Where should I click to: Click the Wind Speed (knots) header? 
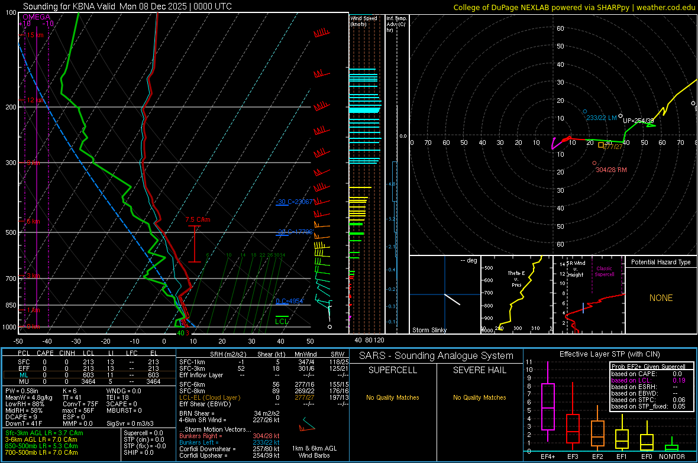(364, 21)
